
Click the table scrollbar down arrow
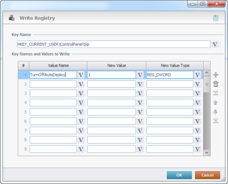pyautogui.click(x=207, y=153)
